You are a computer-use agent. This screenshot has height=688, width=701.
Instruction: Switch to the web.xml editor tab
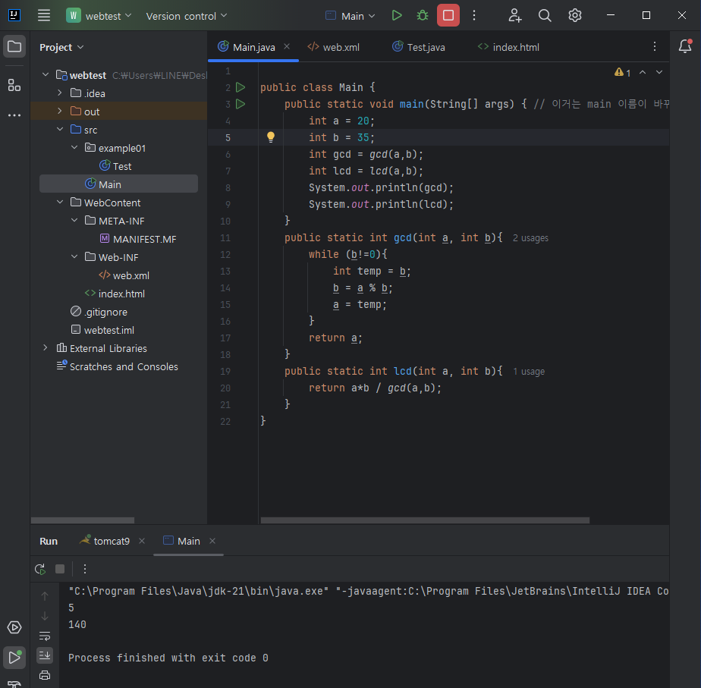(334, 47)
